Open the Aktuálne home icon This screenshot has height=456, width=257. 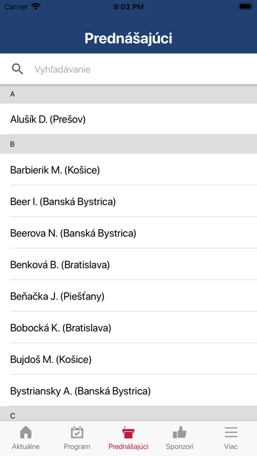pyautogui.click(x=26, y=432)
